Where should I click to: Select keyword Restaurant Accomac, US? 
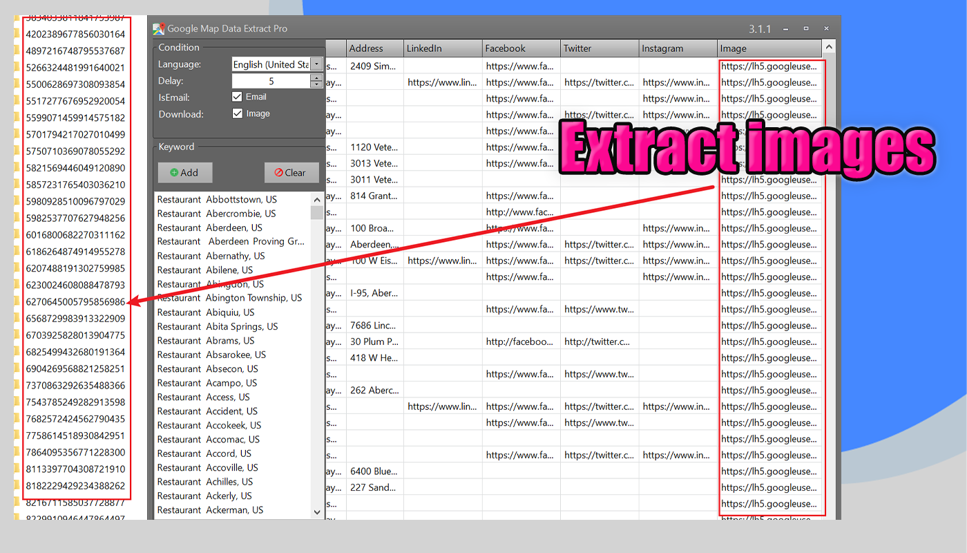pyautogui.click(x=209, y=439)
